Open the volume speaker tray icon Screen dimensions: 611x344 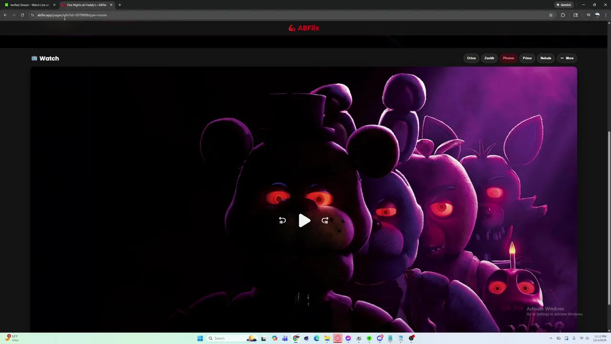click(x=587, y=338)
